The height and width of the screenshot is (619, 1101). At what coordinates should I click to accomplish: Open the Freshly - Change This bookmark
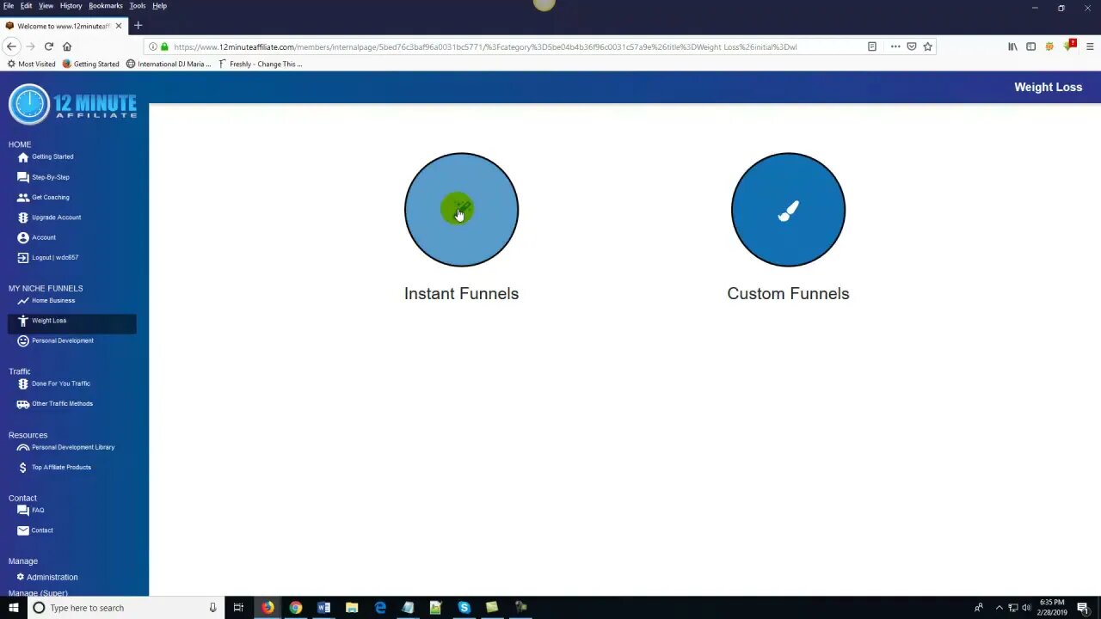tap(261, 64)
